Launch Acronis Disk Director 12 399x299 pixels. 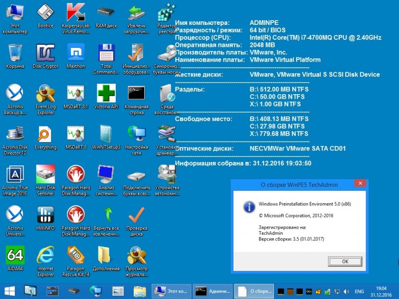point(15,140)
